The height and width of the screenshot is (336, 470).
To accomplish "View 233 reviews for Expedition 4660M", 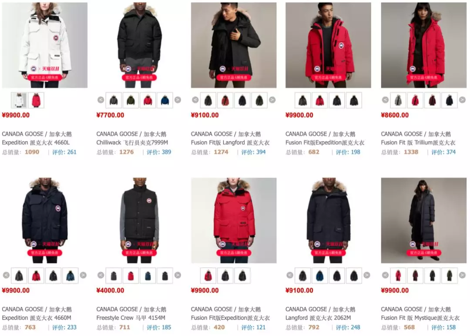I will 64,327.
